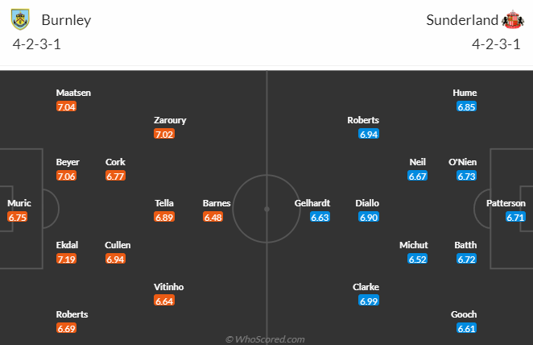The image size is (533, 345).
Task: Click the WhoScored.com watermark
Action: tap(265, 339)
